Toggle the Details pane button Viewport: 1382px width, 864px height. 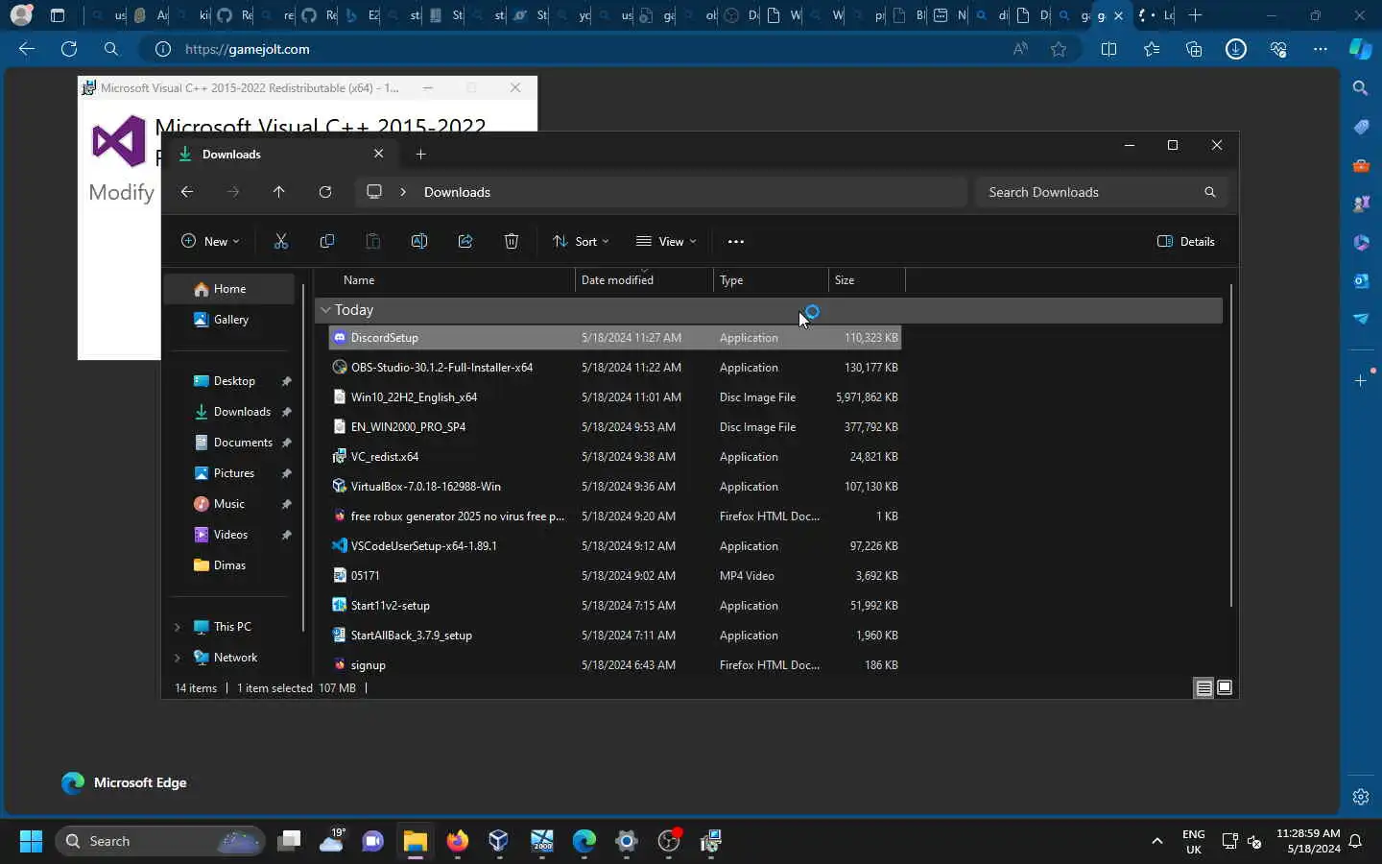[1186, 242]
